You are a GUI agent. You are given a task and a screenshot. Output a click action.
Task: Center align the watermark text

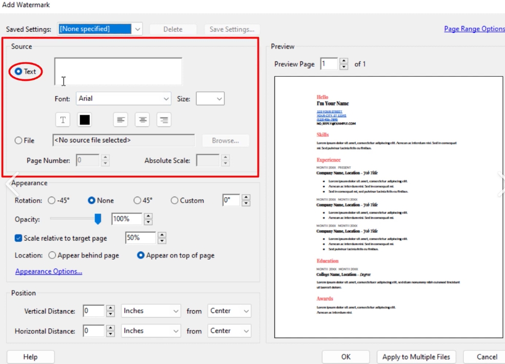click(143, 120)
